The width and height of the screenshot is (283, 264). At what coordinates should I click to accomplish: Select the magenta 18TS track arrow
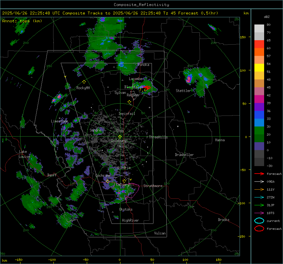pyautogui.click(x=259, y=213)
